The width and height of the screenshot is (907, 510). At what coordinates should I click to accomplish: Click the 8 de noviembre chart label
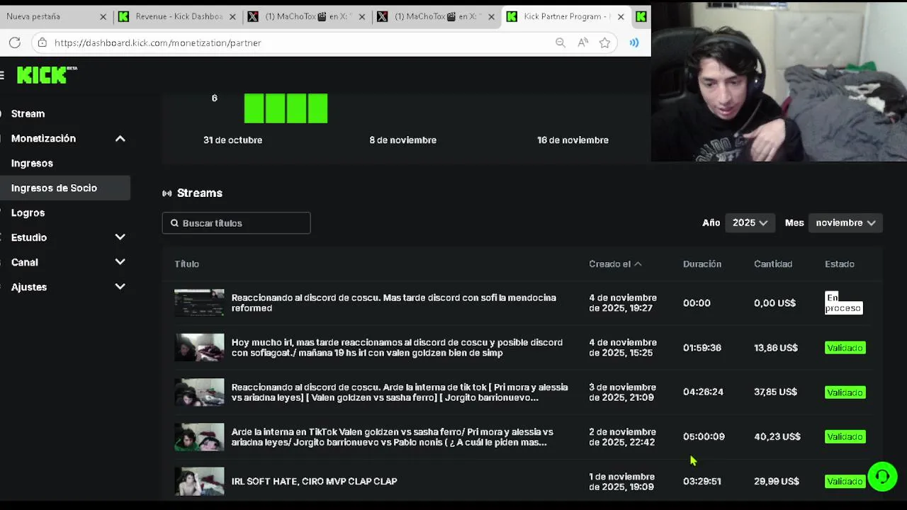click(402, 140)
